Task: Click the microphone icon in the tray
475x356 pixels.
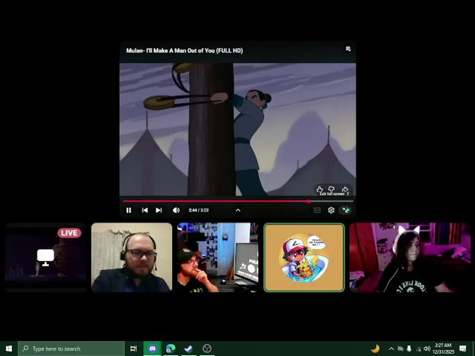Action: click(x=409, y=349)
